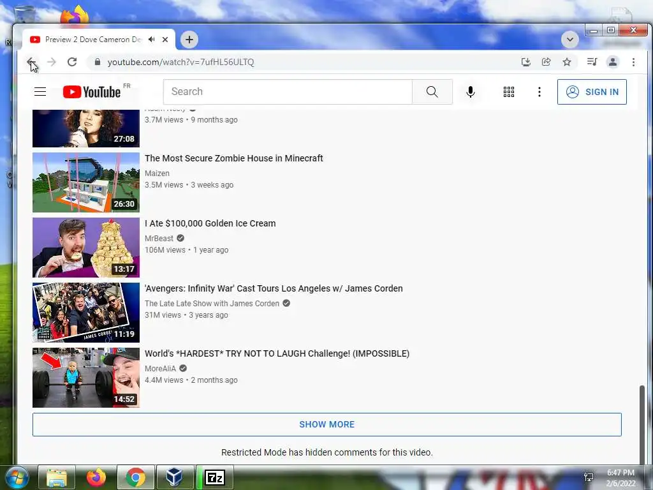653x490 pixels.
Task: Start voice search with the microphone icon
Action: click(471, 92)
